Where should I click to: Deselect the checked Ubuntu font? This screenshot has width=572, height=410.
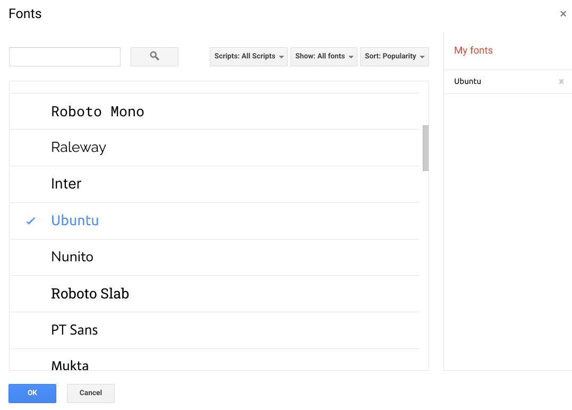click(x=215, y=221)
